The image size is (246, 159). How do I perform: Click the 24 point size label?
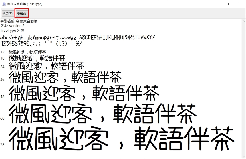2,67
